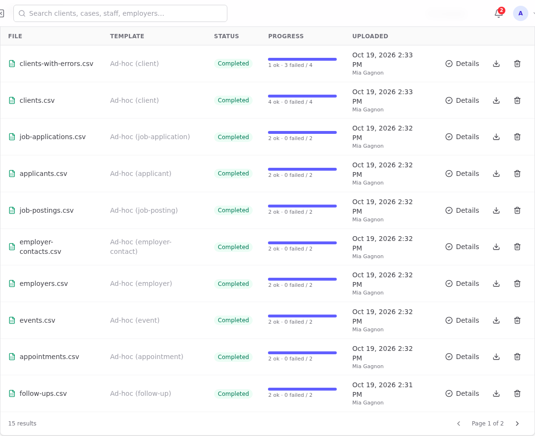Collapse the sidebar panel toggle

pos(2,13)
